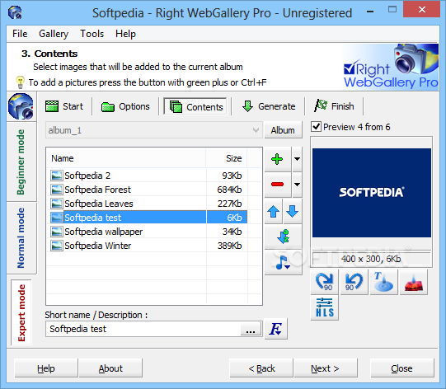Viewport: 446px width, 389px height.
Task: Rotate image 90 degrees clockwise
Action: 325,282
